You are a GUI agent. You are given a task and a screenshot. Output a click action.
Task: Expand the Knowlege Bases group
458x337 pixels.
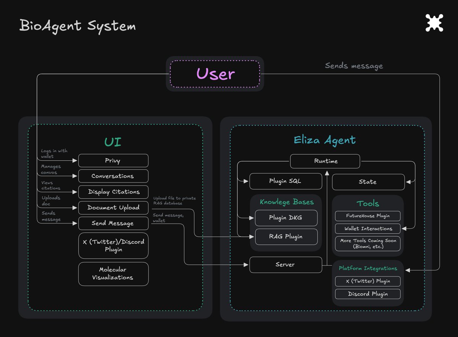pos(286,202)
